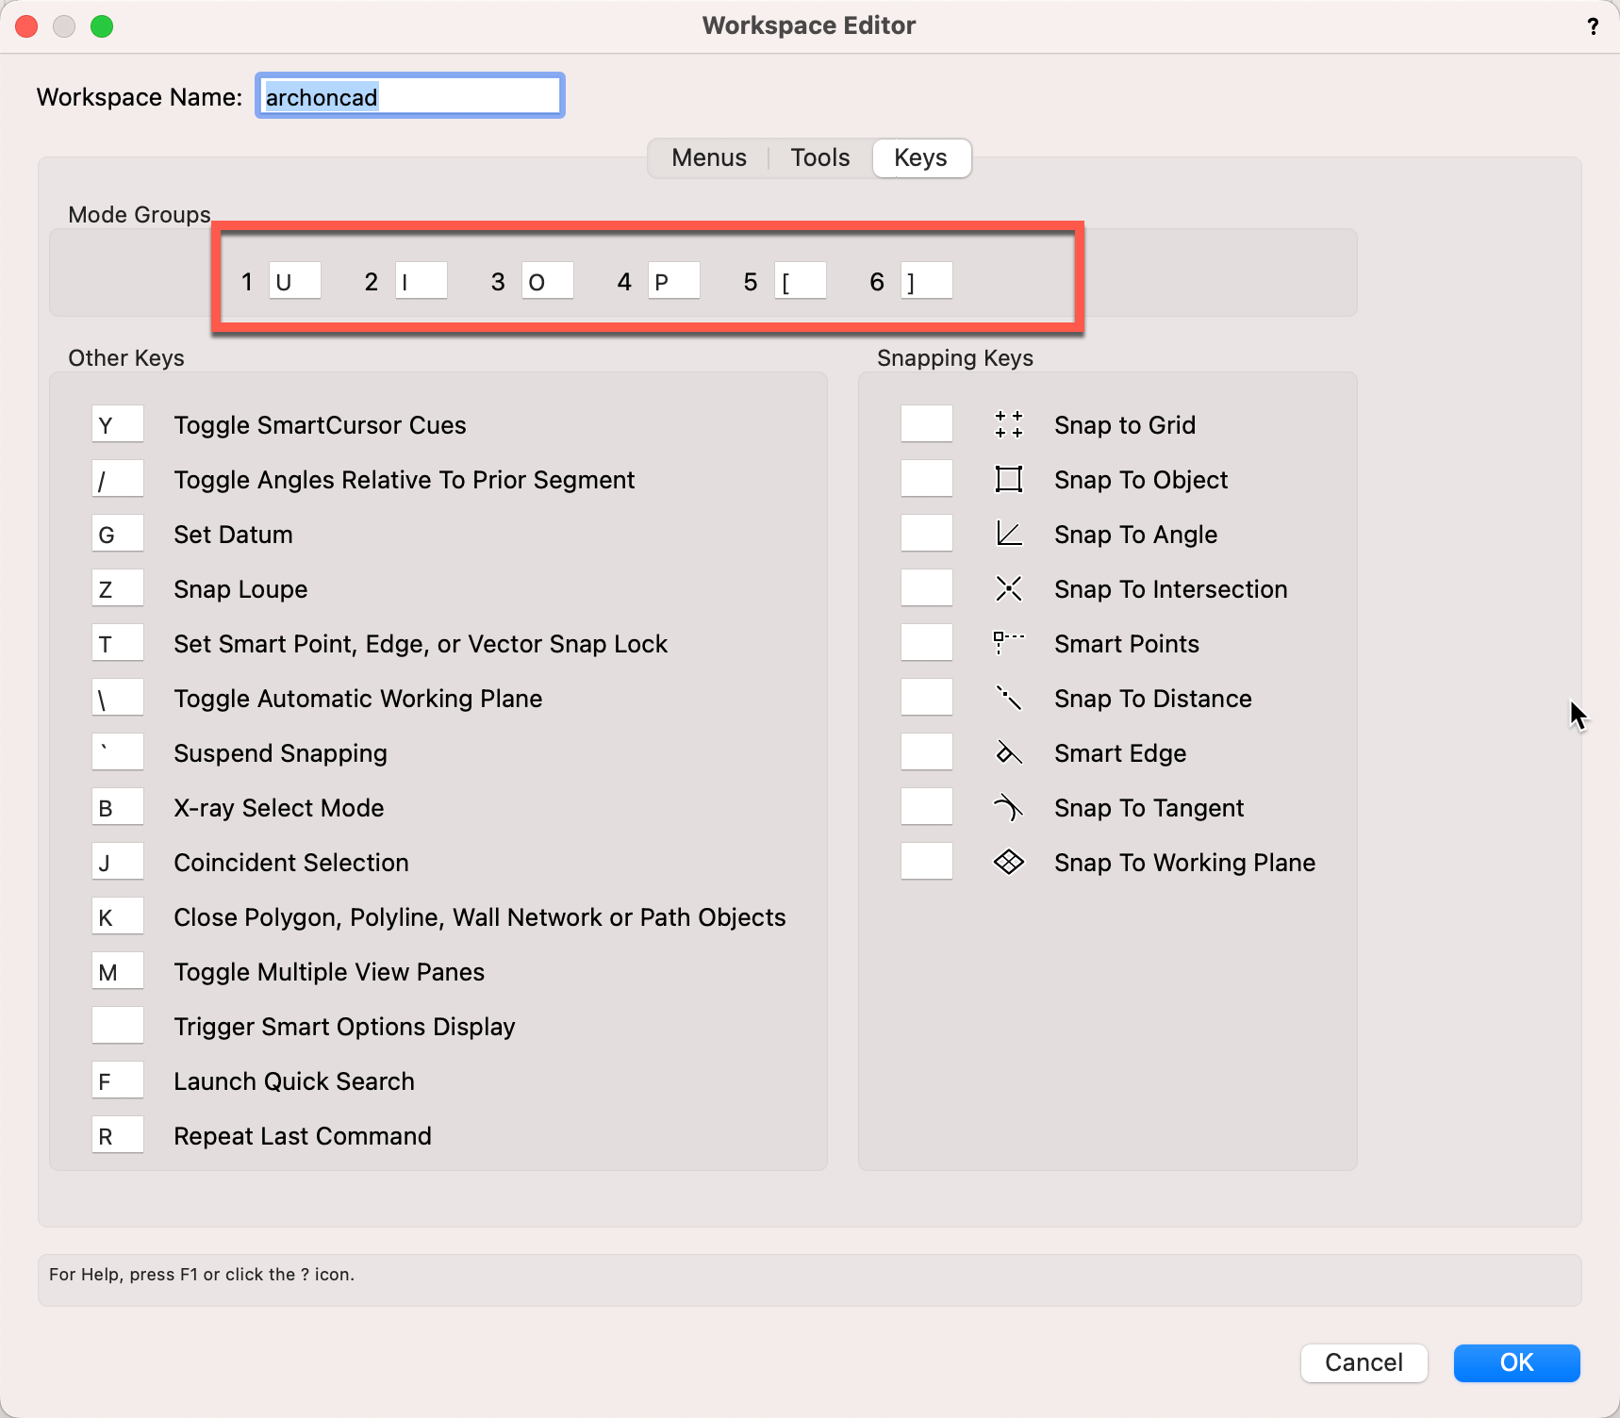Open help with the question mark icon
This screenshot has width=1620, height=1418.
click(x=1593, y=26)
